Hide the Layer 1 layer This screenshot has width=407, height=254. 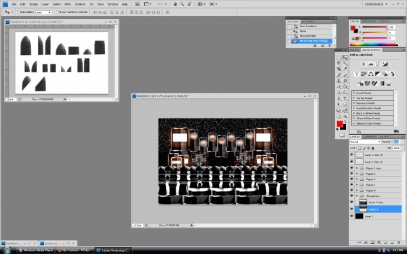click(x=351, y=216)
